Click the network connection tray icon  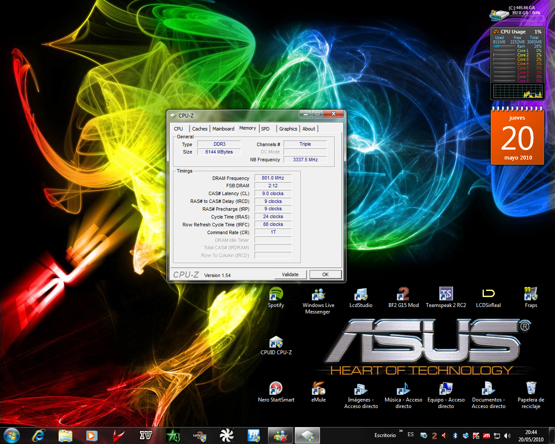[x=497, y=435]
